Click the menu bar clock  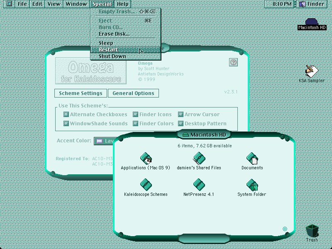coord(279,4)
